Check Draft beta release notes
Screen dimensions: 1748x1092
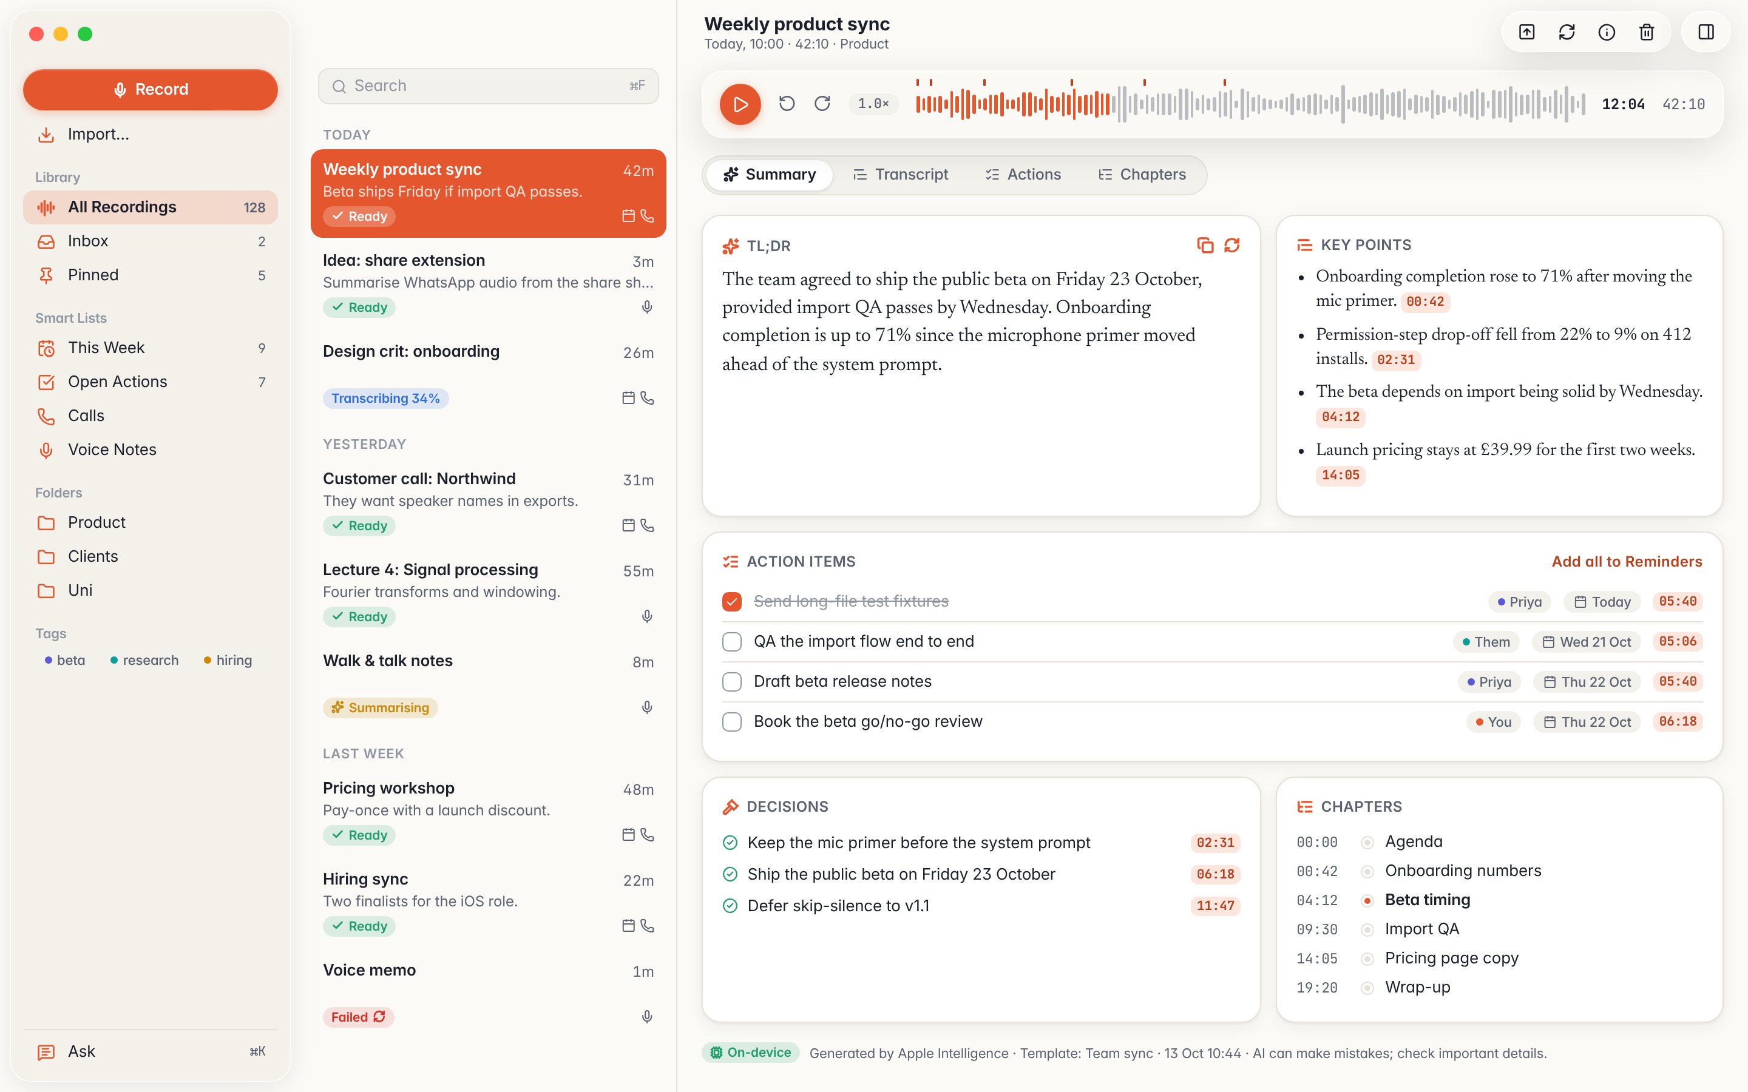(732, 682)
